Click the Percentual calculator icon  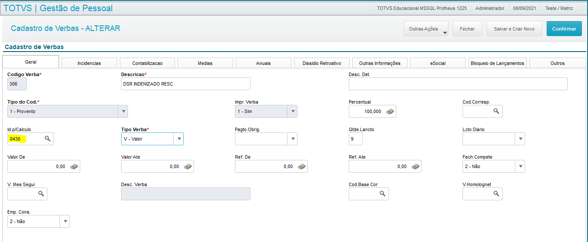pos(390,111)
